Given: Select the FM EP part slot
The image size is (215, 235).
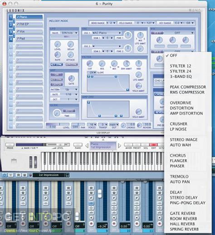Looking at the screenshot, I should pos(29,24).
